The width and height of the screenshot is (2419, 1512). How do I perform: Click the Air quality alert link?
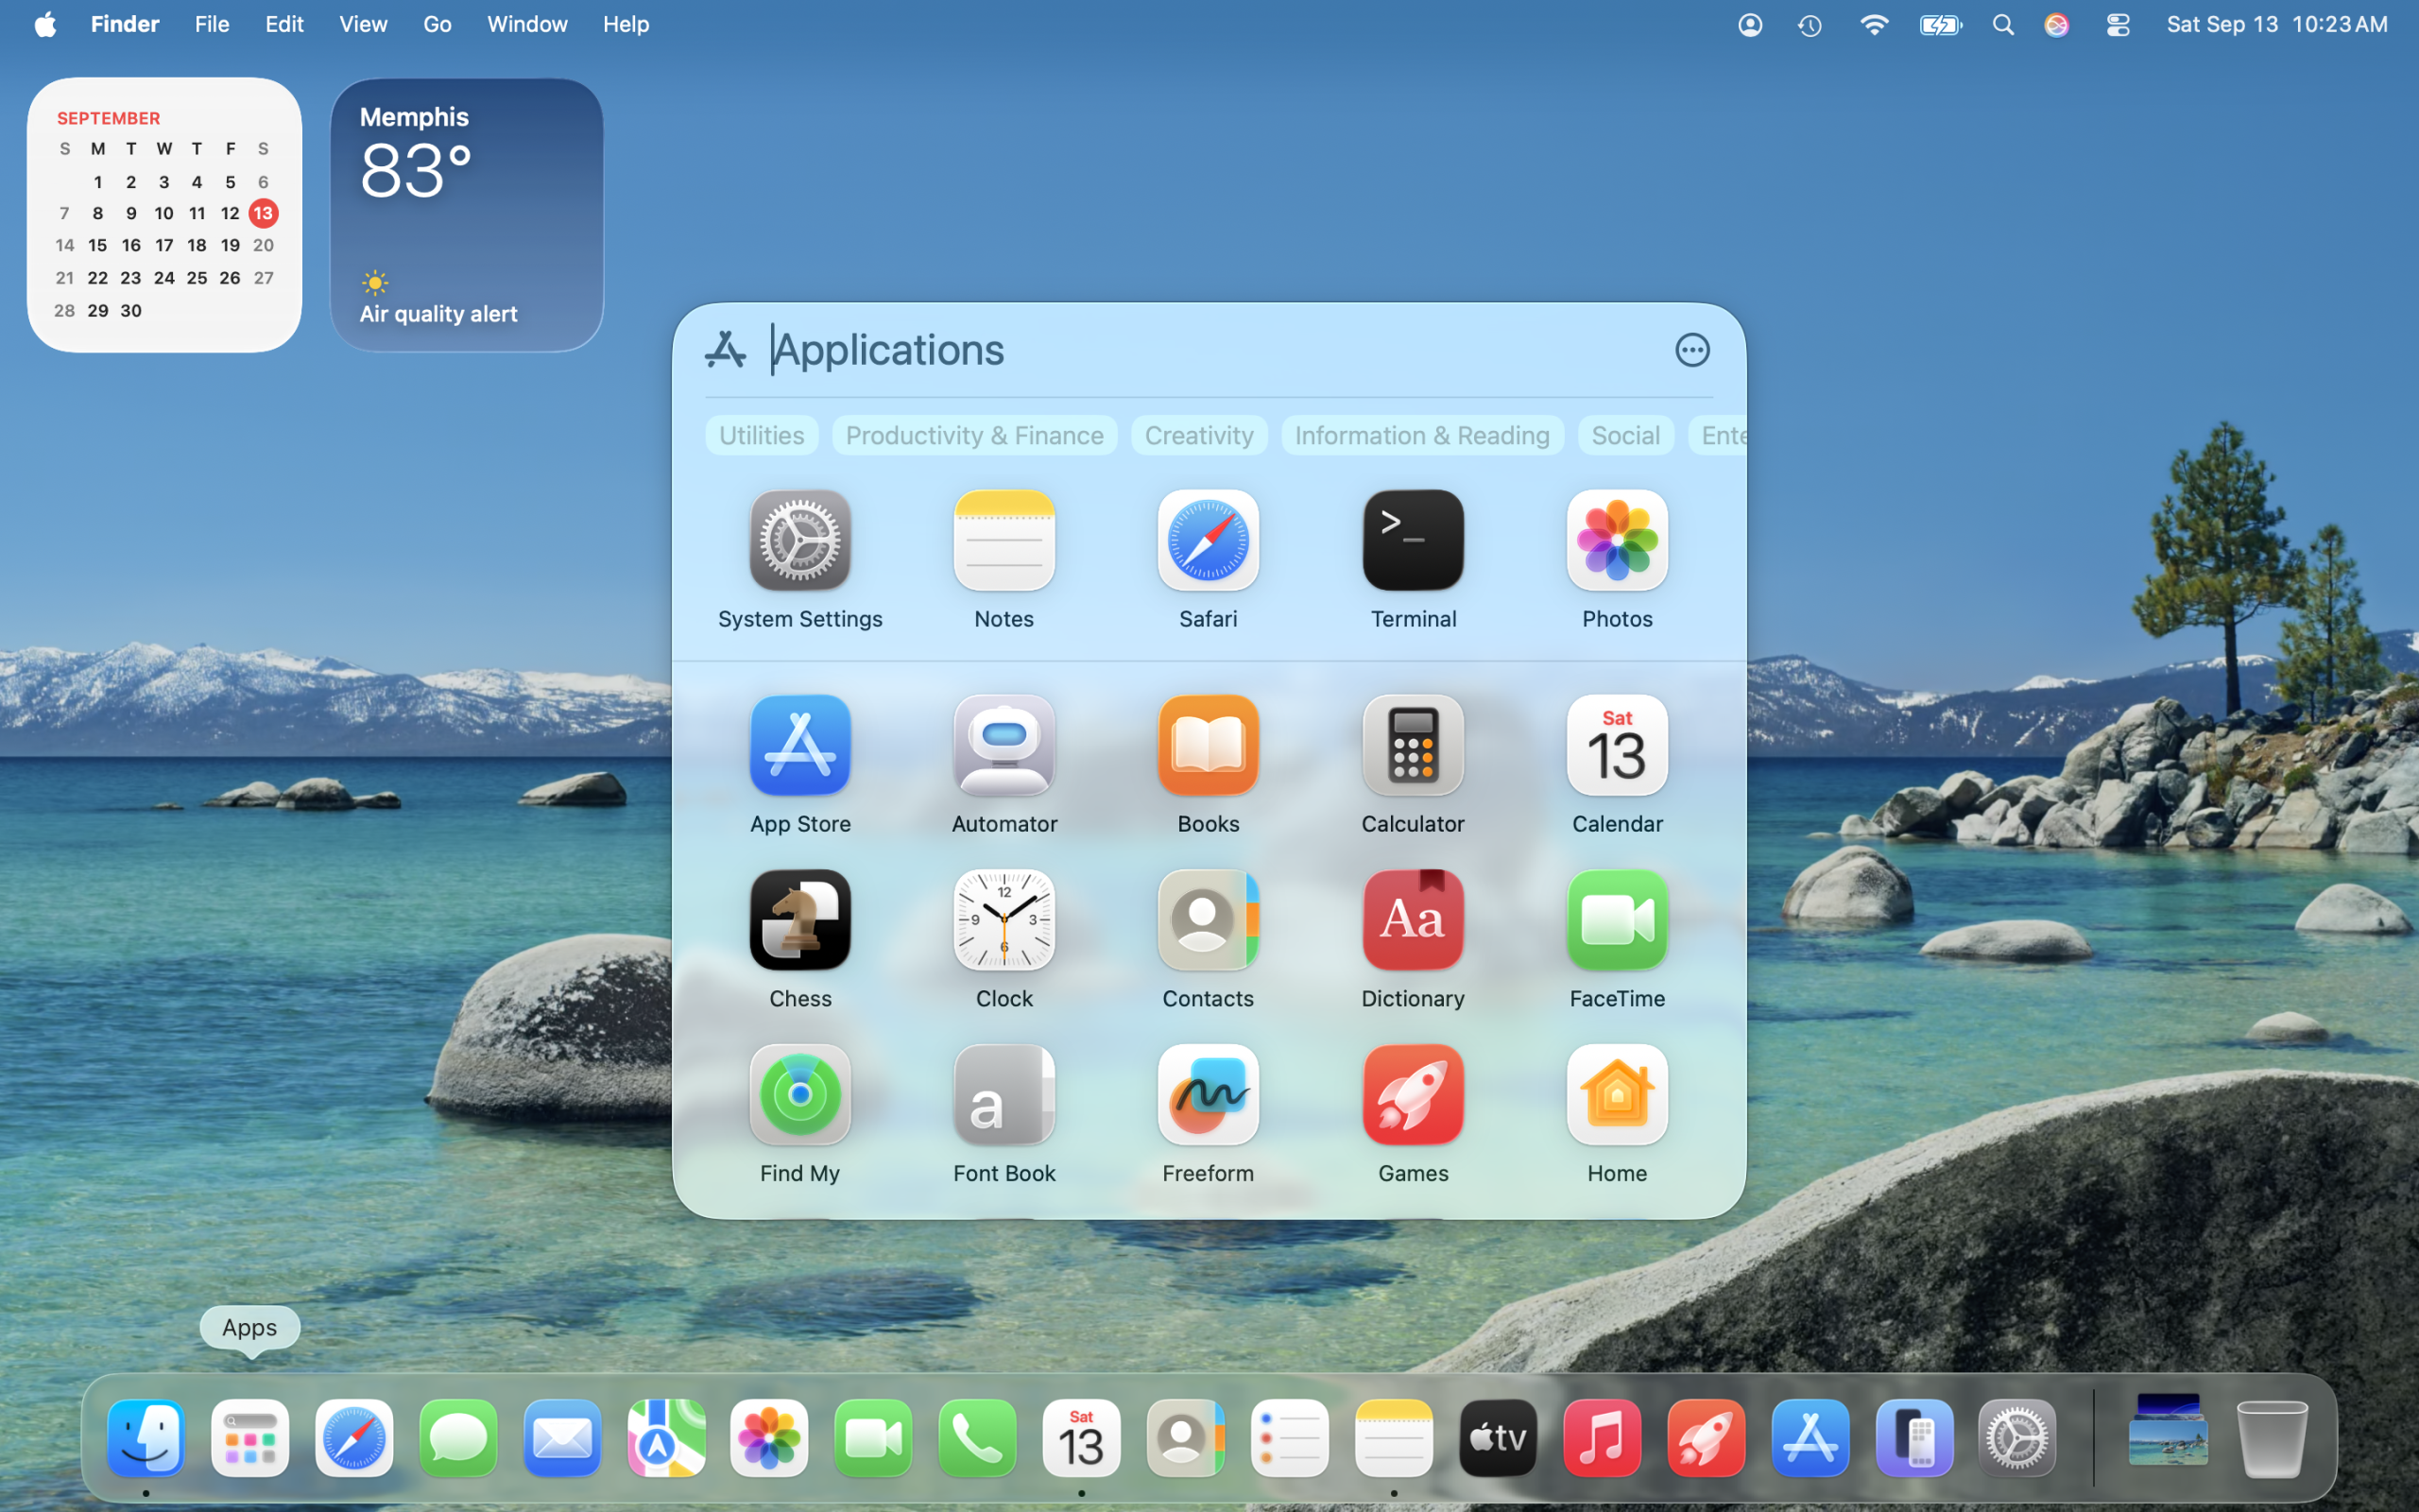(437, 314)
